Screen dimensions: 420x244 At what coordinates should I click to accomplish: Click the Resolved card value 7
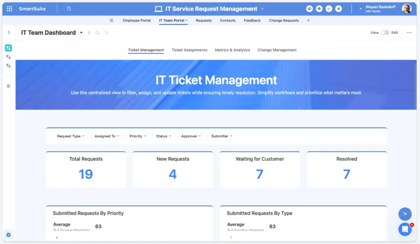pyautogui.click(x=346, y=174)
